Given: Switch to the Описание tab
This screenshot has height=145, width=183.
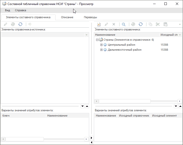Looking at the screenshot, I should [x=67, y=17].
